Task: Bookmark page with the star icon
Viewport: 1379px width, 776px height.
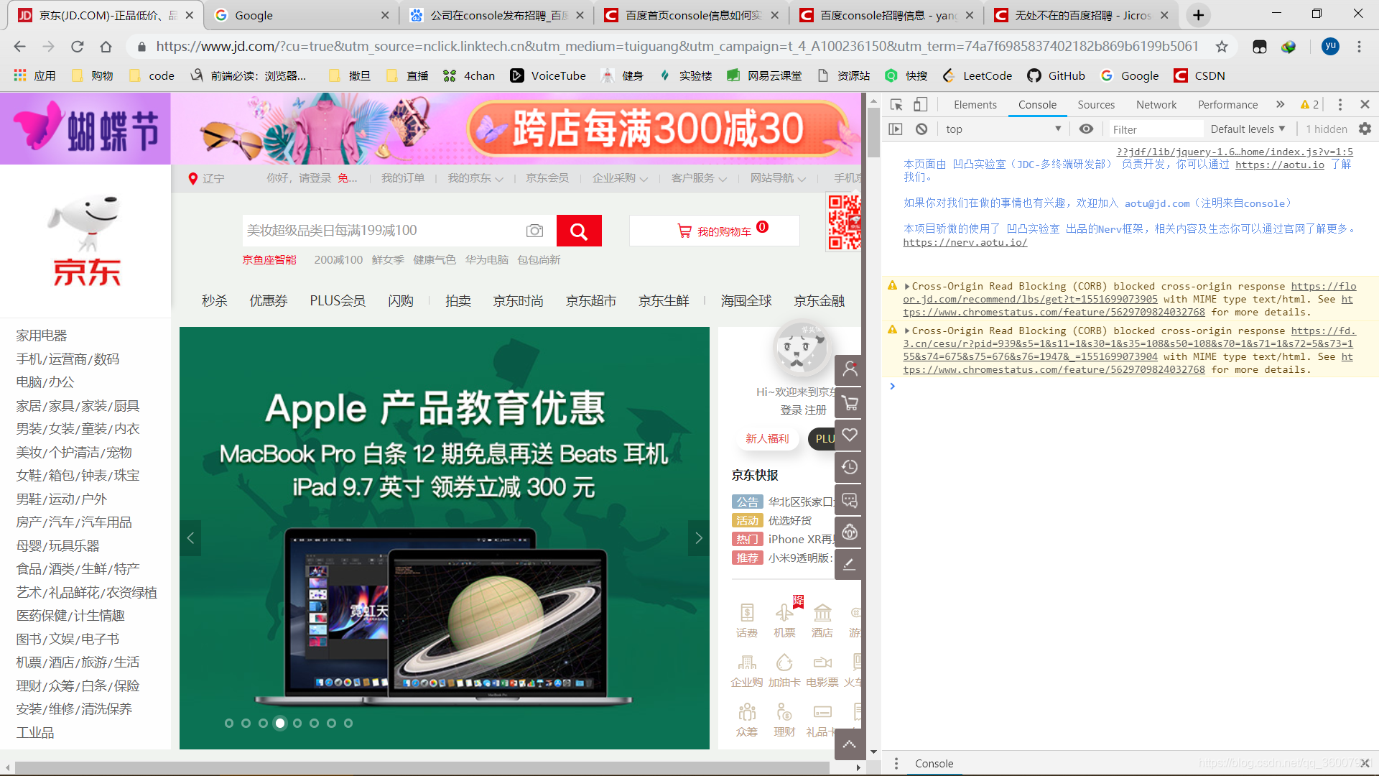Action: pos(1222,47)
